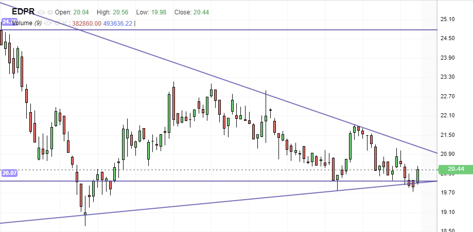Open the Volume indicator settings gear
Image resolution: width=473 pixels, height=232 pixels.
(x=57, y=24)
